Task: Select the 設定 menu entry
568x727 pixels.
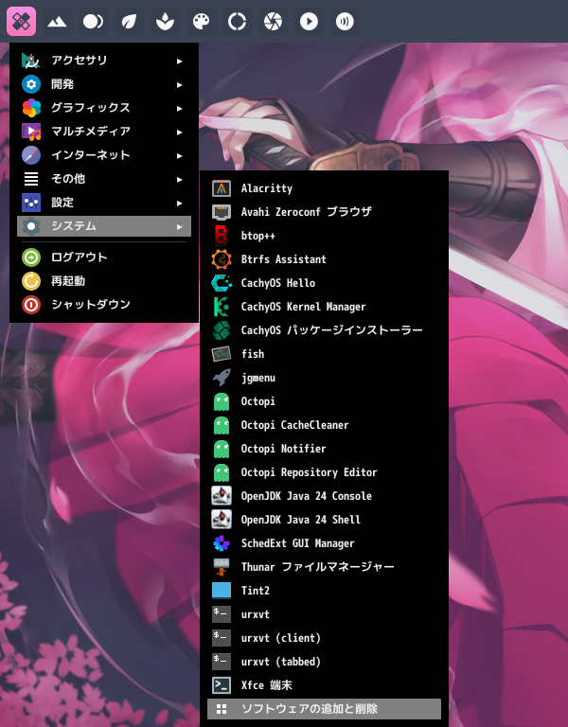Action: (104, 203)
